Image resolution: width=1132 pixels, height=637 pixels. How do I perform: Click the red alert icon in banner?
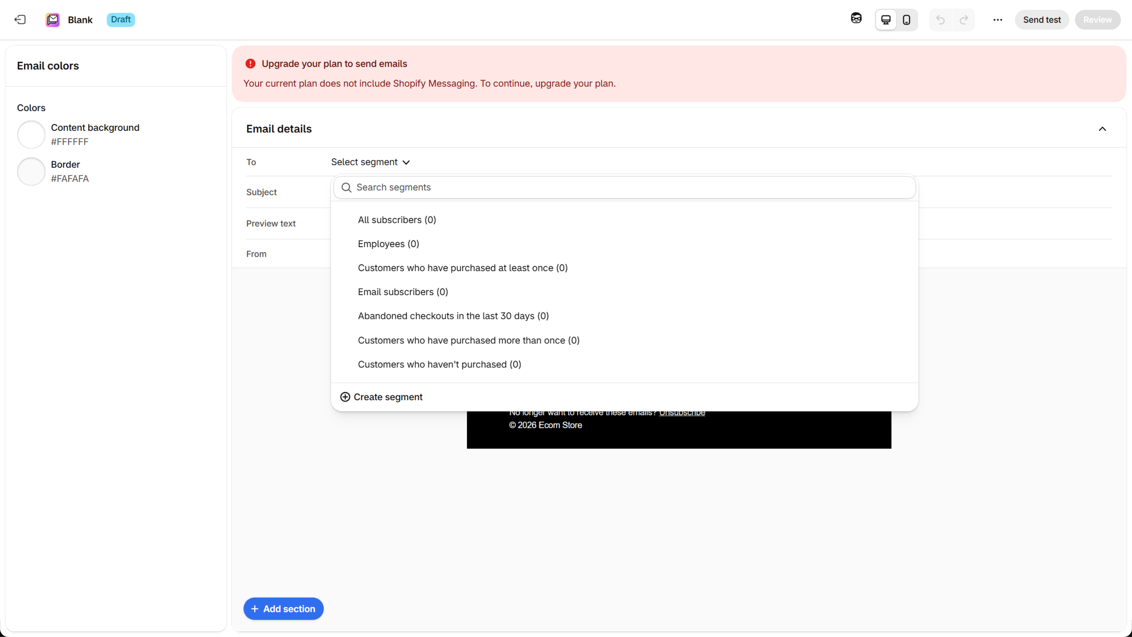[250, 64]
